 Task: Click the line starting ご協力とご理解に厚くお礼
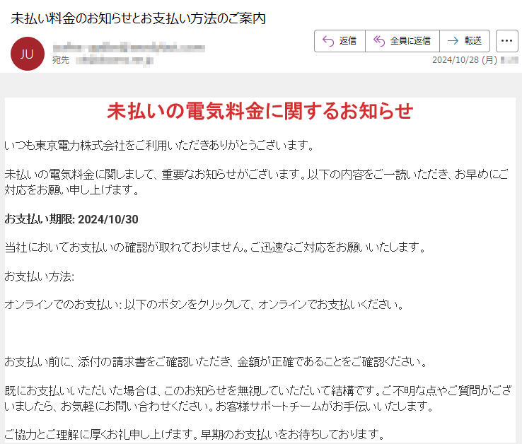tap(195, 434)
